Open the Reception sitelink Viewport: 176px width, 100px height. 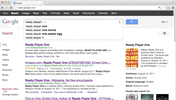[x=92, y=92]
